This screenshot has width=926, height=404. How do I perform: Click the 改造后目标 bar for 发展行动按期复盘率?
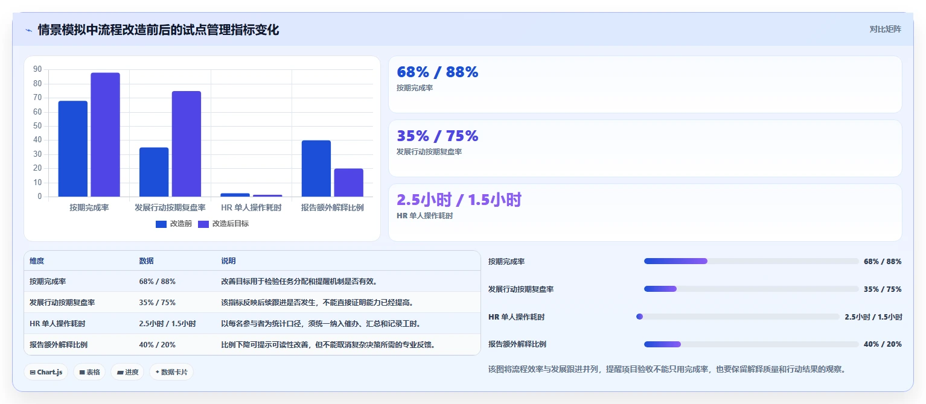(187, 144)
